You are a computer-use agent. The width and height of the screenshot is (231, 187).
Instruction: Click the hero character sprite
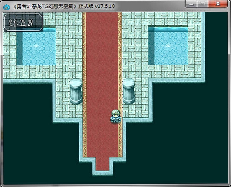pyautogui.click(x=116, y=116)
